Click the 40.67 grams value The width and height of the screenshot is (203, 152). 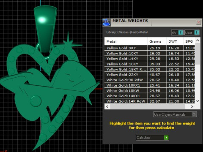[x=155, y=75]
